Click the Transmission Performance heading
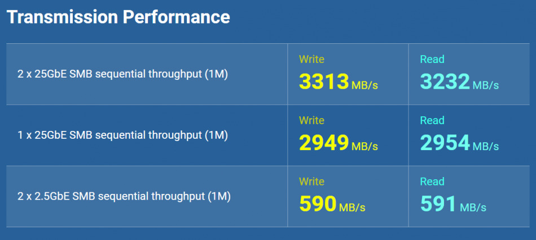This screenshot has height=240, width=536. [118, 17]
